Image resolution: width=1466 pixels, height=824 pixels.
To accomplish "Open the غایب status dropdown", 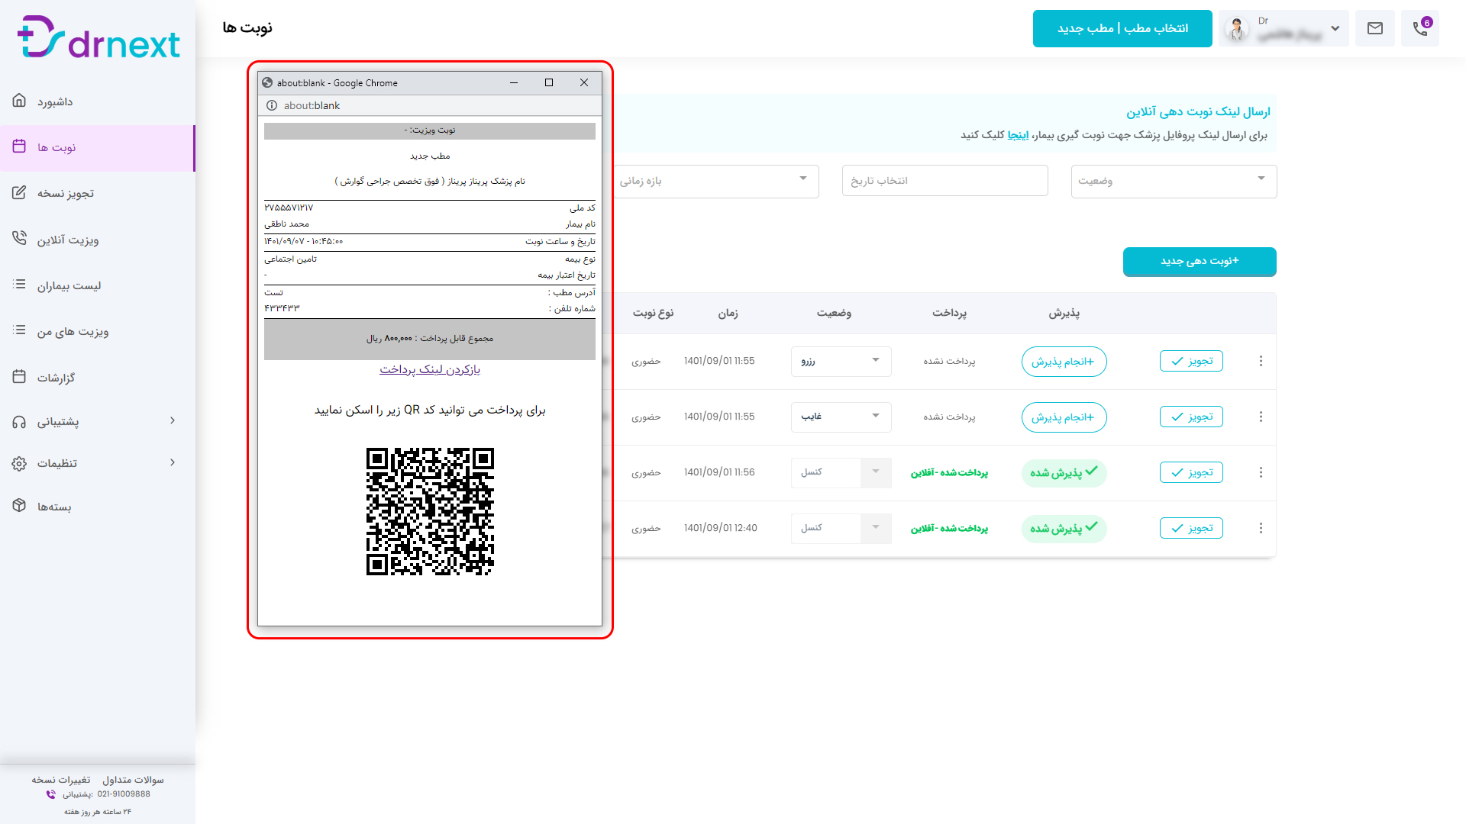I will pyautogui.click(x=841, y=417).
